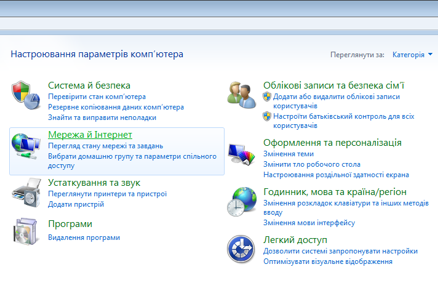Click 'Перегляд стану мережі та завдань' link
The width and height of the screenshot is (438, 299).
[106, 146]
